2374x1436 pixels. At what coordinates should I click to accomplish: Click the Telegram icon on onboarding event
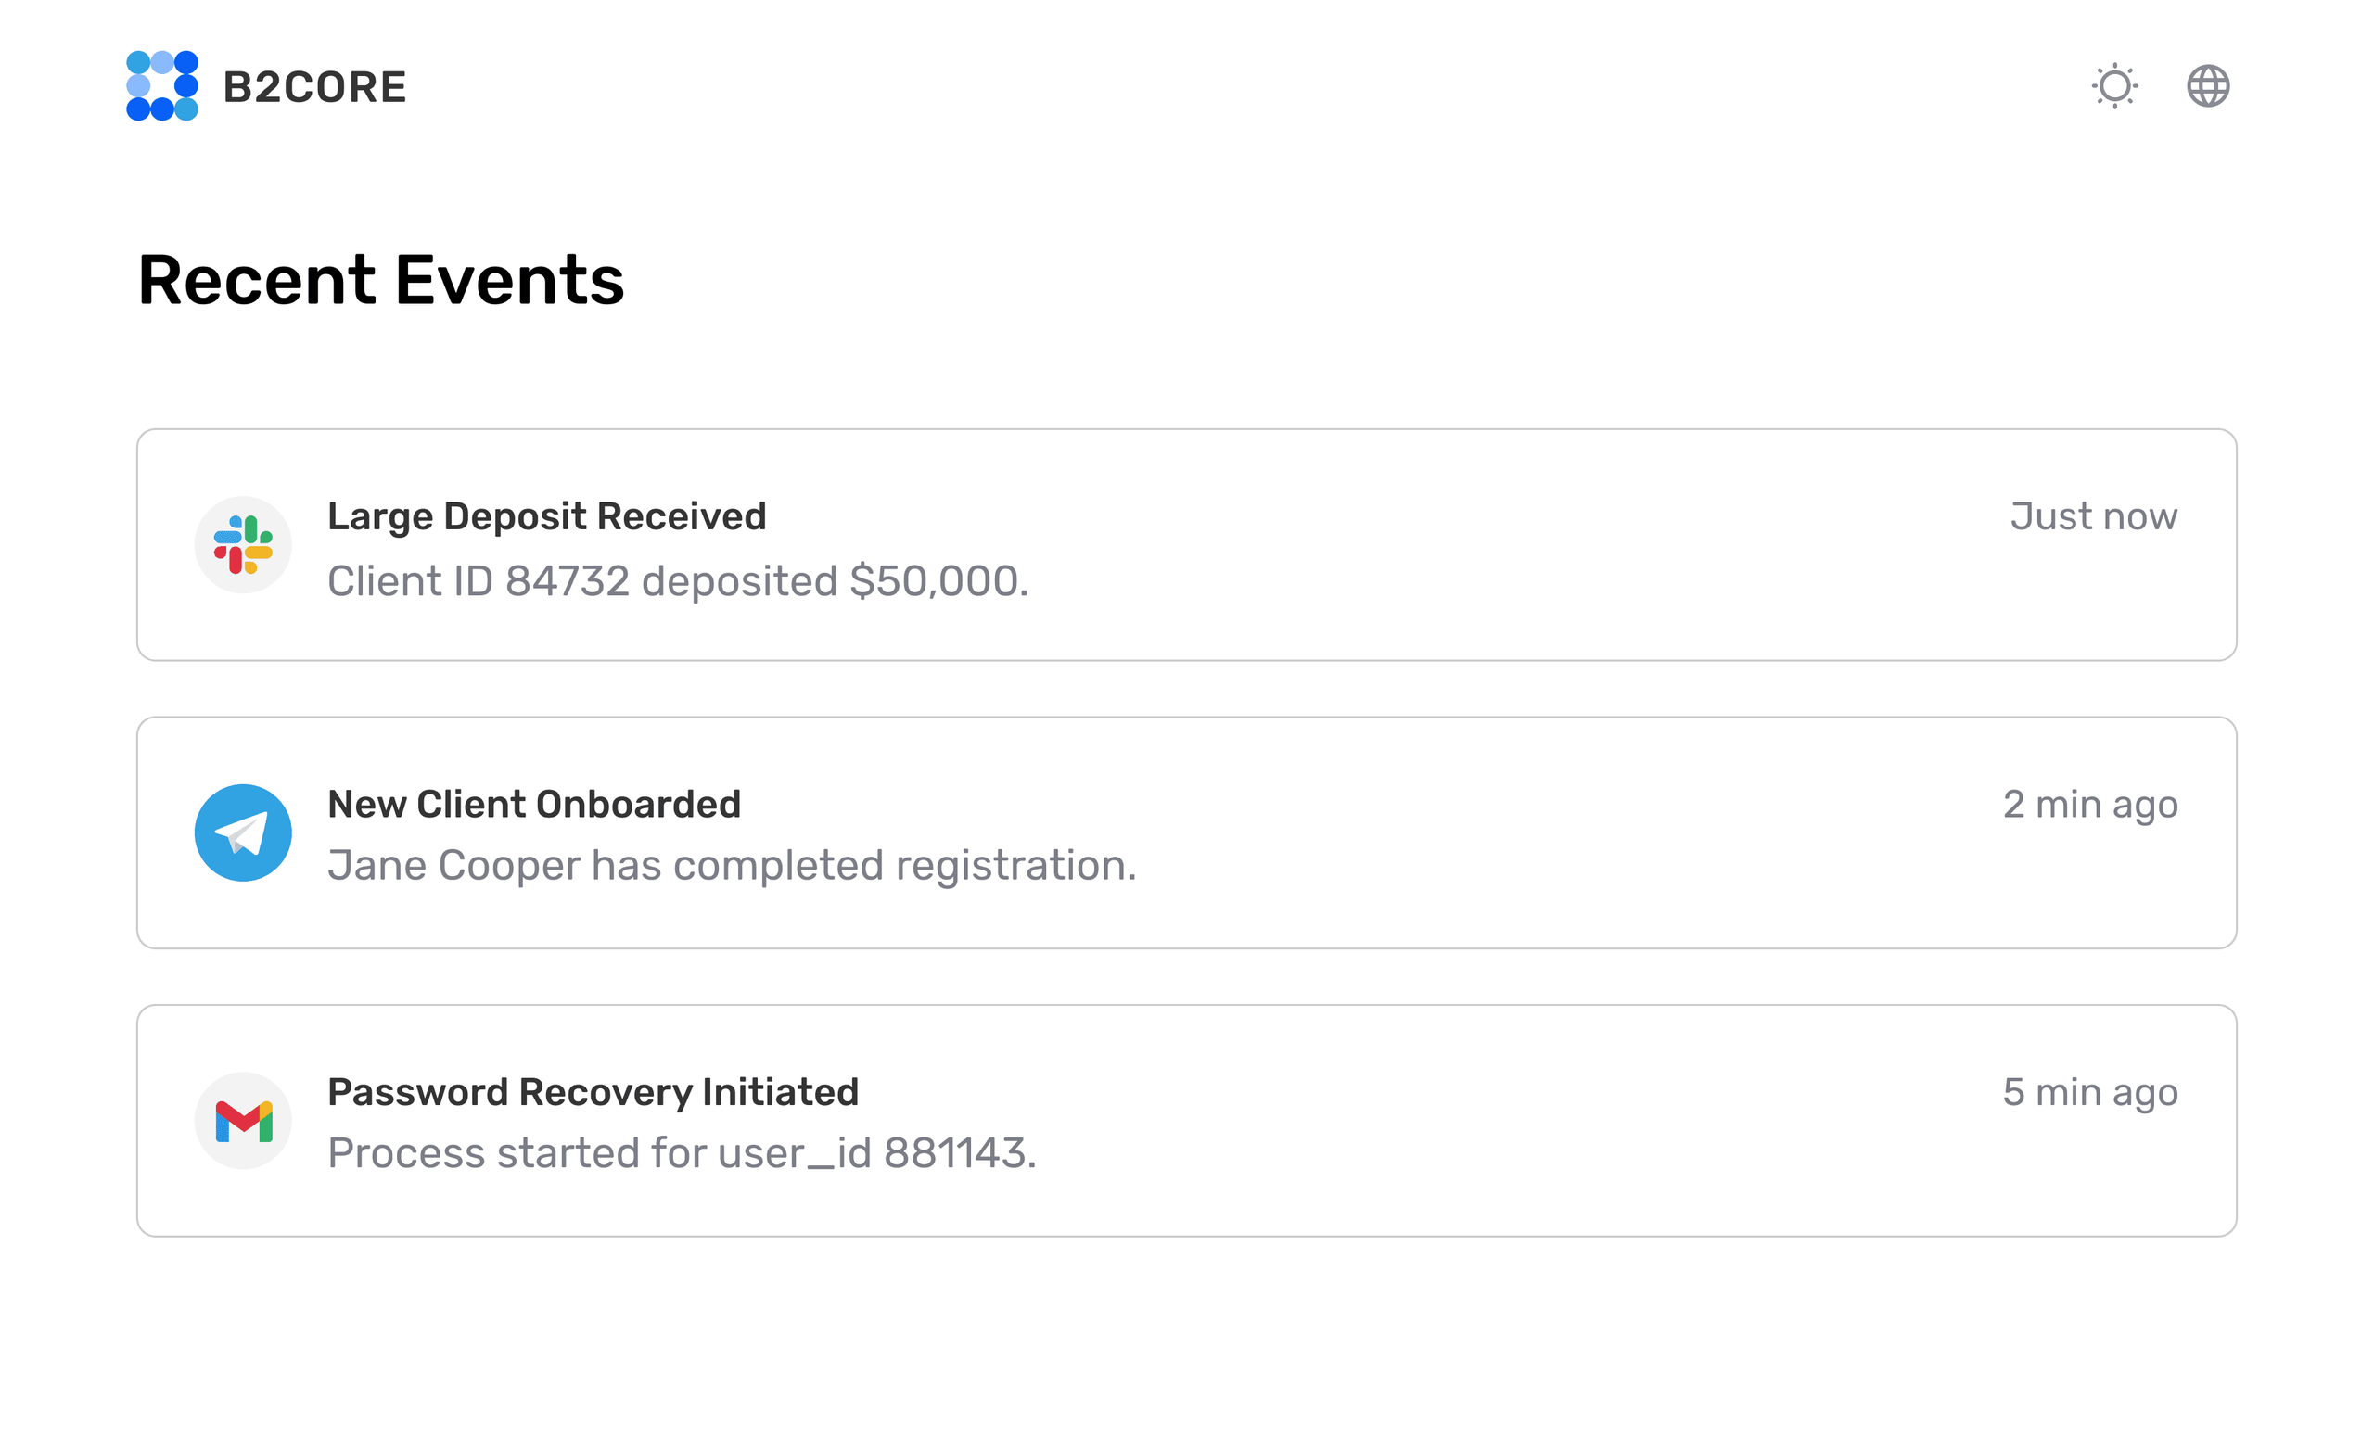coord(243,833)
